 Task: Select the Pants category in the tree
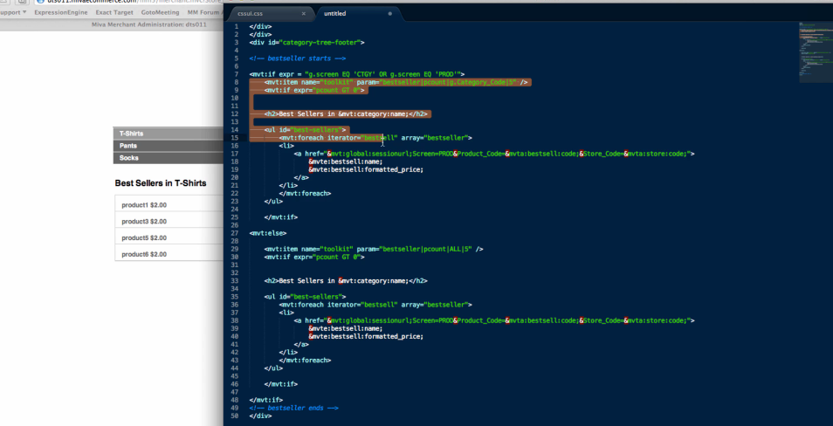pyautogui.click(x=169, y=146)
